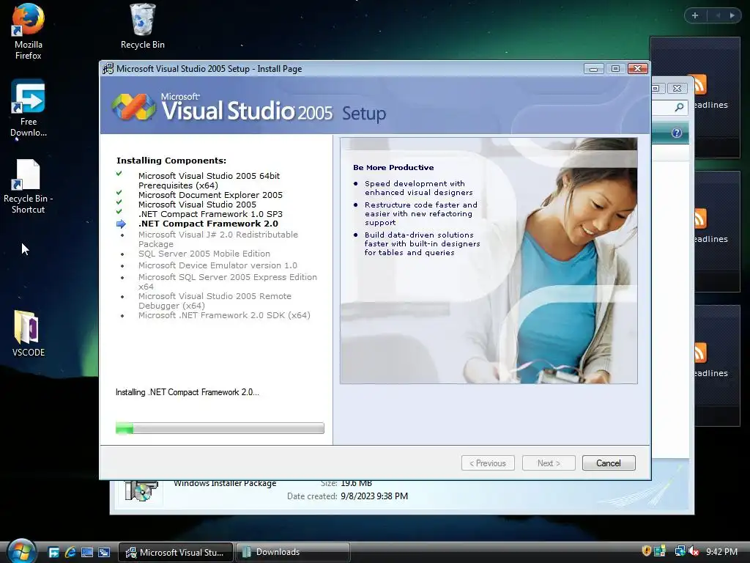Viewport: 750px width, 563px height.
Task: Select bold '.NET Compact Framework 2.0' component text
Action: (208, 224)
